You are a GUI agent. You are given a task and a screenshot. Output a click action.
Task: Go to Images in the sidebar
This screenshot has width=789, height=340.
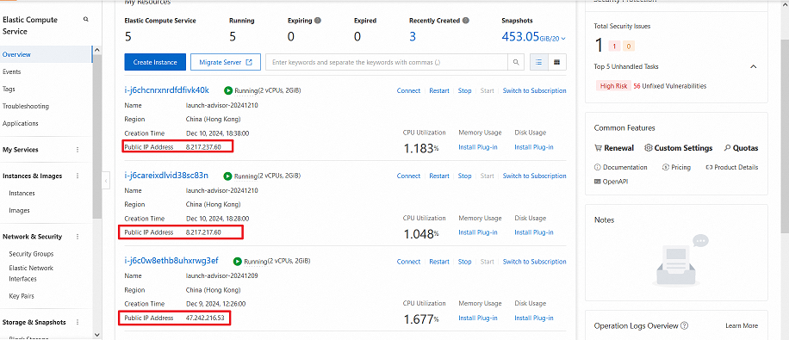[19, 210]
